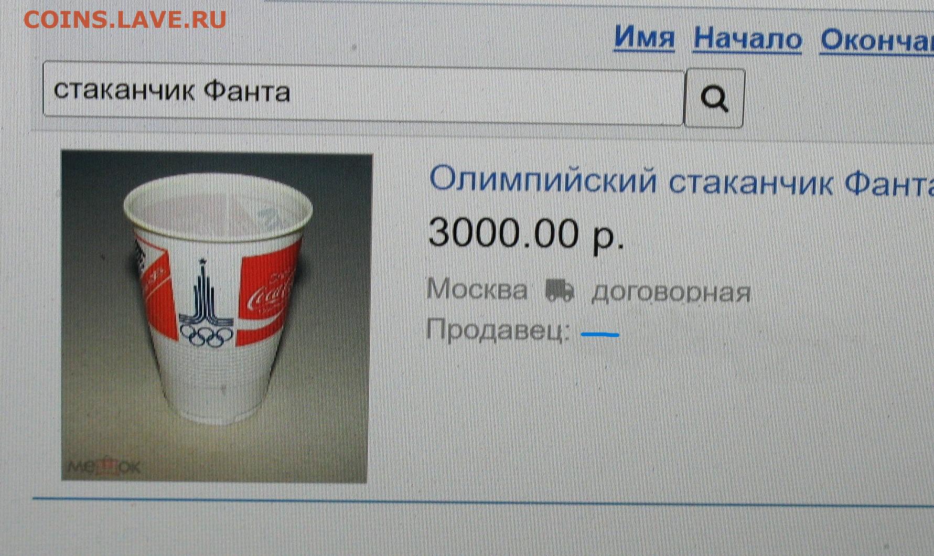
Task: Sort listings by Имя
Action: (644, 38)
